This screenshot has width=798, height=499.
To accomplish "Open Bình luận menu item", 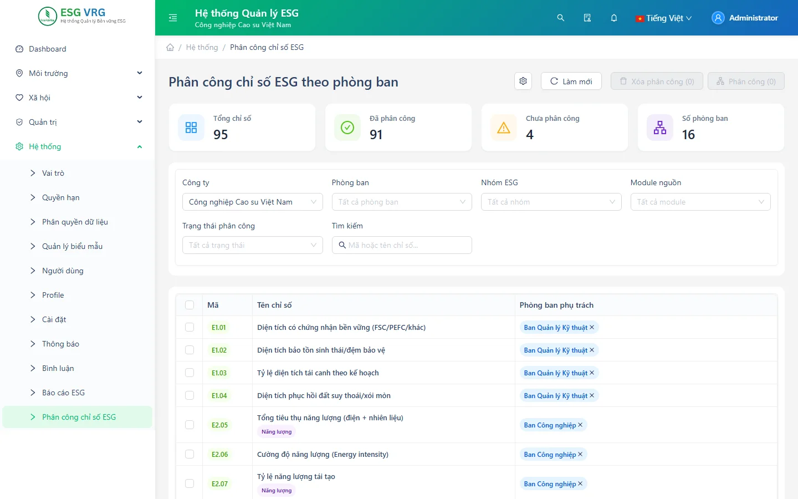I will coord(78,368).
